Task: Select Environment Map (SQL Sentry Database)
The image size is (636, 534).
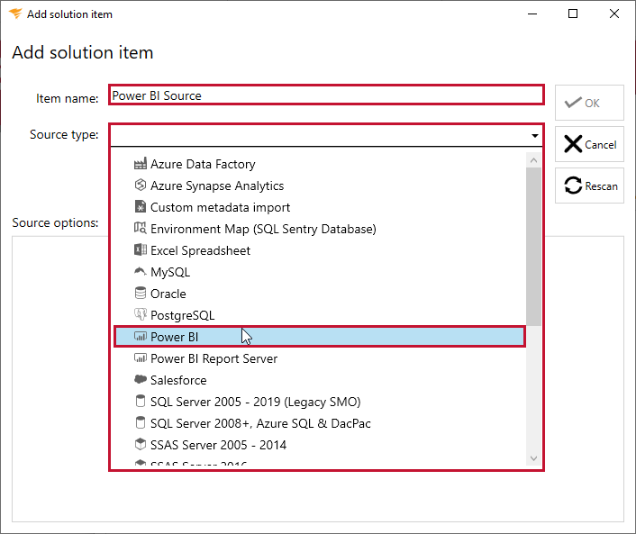Action: [x=320, y=229]
